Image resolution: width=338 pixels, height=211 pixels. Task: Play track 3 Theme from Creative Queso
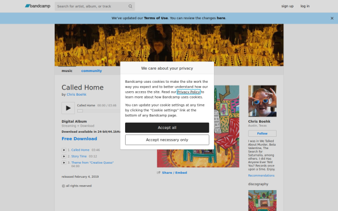[64, 163]
